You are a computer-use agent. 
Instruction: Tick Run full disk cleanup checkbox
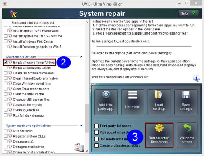[6, 115]
